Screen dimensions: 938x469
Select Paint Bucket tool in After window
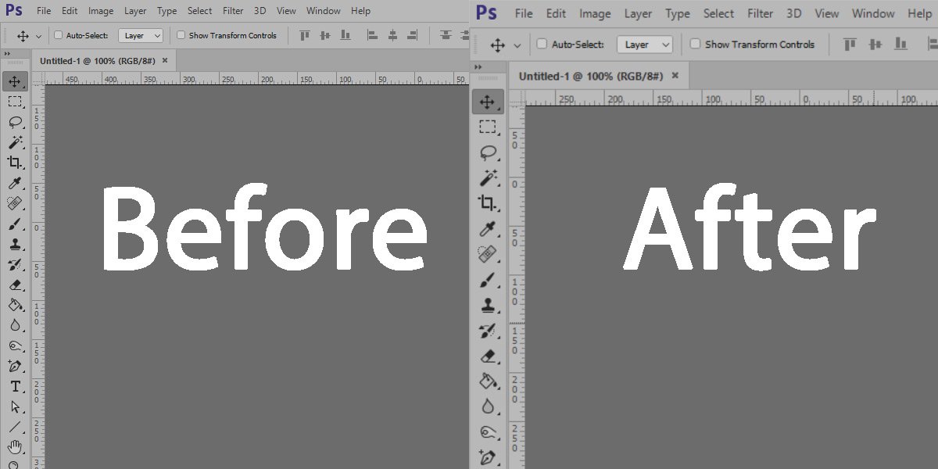point(488,381)
